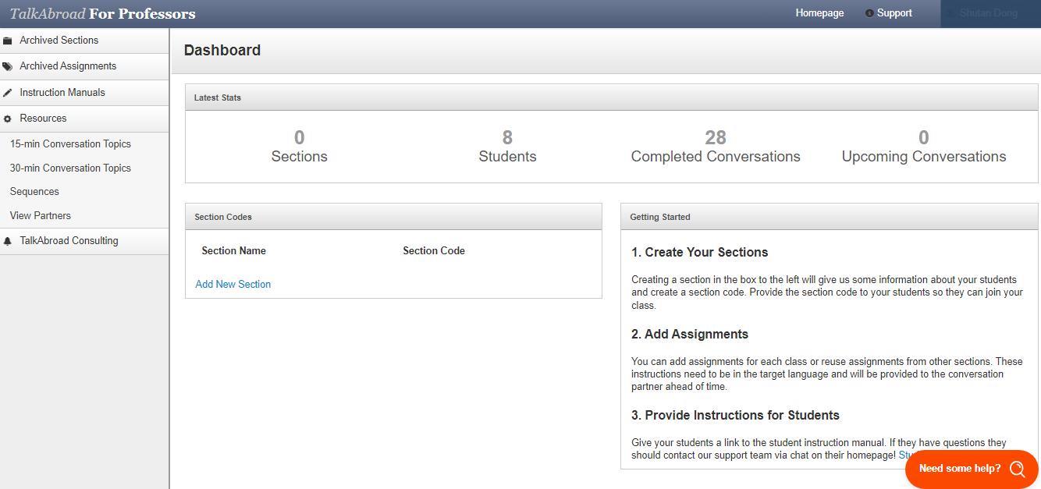This screenshot has width=1041, height=489.
Task: Go to Homepage in the top bar
Action: click(819, 13)
